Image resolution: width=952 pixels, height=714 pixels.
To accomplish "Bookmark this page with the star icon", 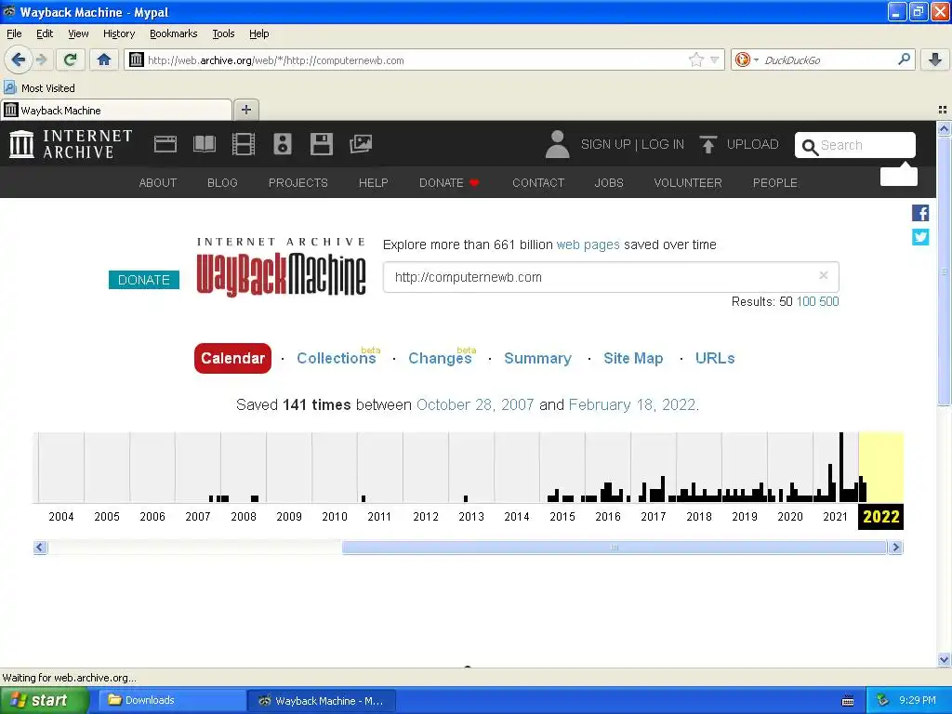I will [x=695, y=59].
